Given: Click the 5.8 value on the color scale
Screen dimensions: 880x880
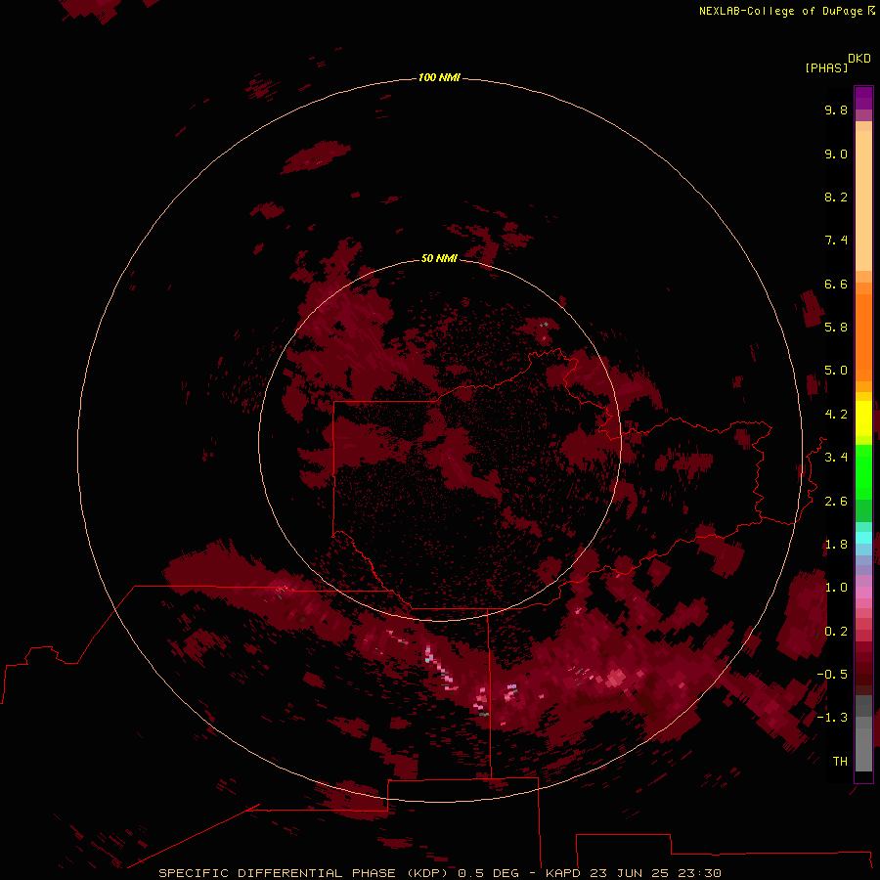Looking at the screenshot, I should (x=836, y=328).
